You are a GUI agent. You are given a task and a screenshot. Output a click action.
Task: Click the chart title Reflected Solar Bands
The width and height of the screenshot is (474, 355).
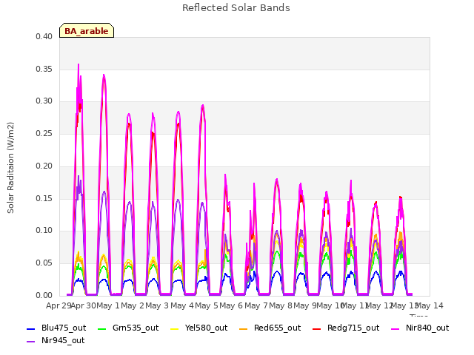[236, 8]
